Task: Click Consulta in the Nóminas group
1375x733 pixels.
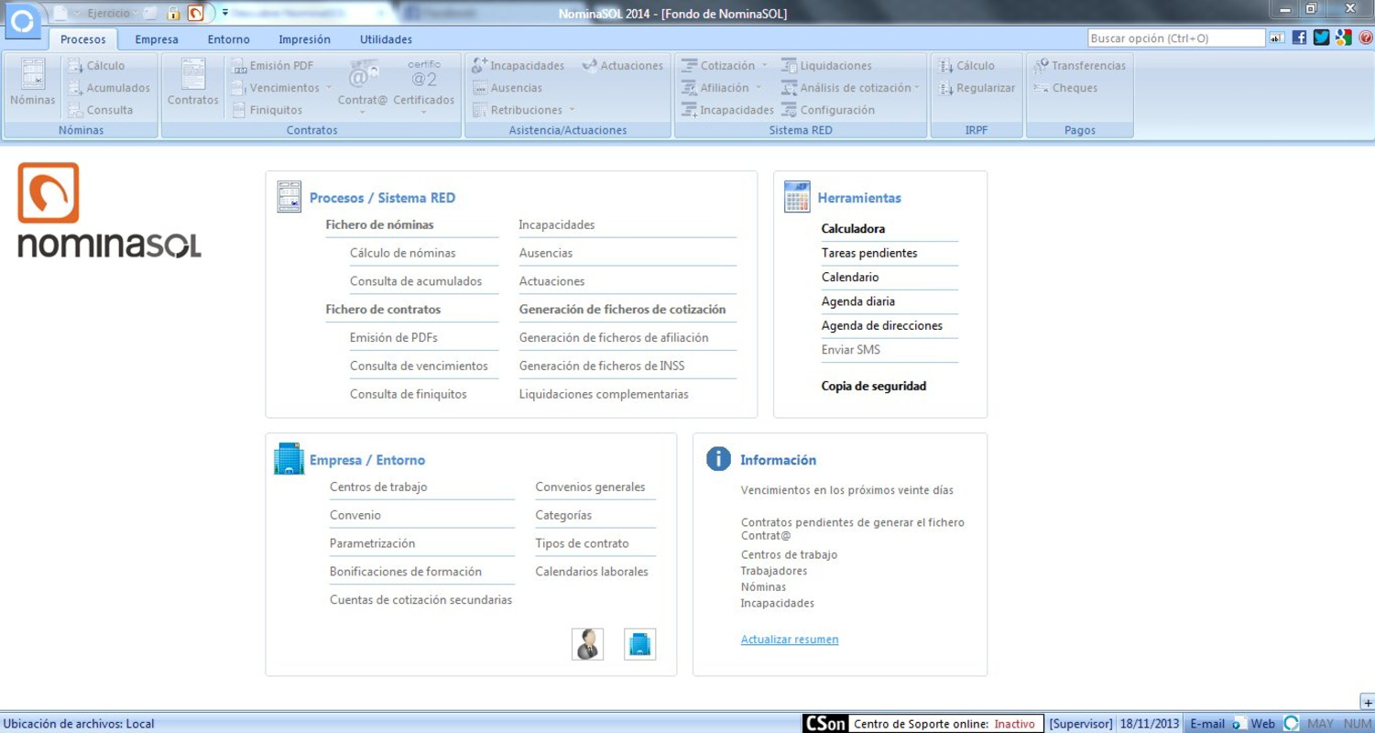Action: [x=100, y=110]
